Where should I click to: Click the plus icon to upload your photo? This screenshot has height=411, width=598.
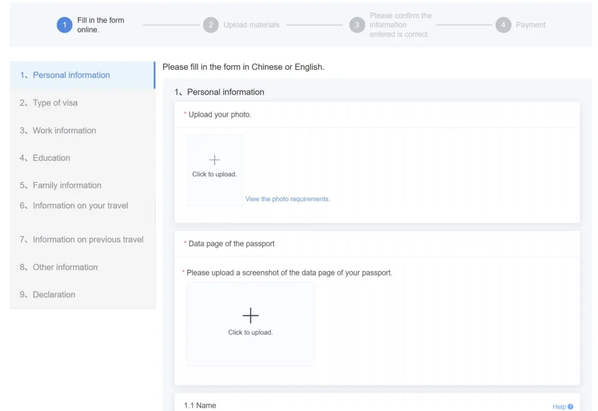coord(214,160)
